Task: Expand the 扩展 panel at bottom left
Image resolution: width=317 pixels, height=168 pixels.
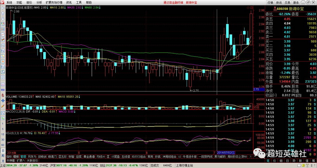Action: point(20,161)
